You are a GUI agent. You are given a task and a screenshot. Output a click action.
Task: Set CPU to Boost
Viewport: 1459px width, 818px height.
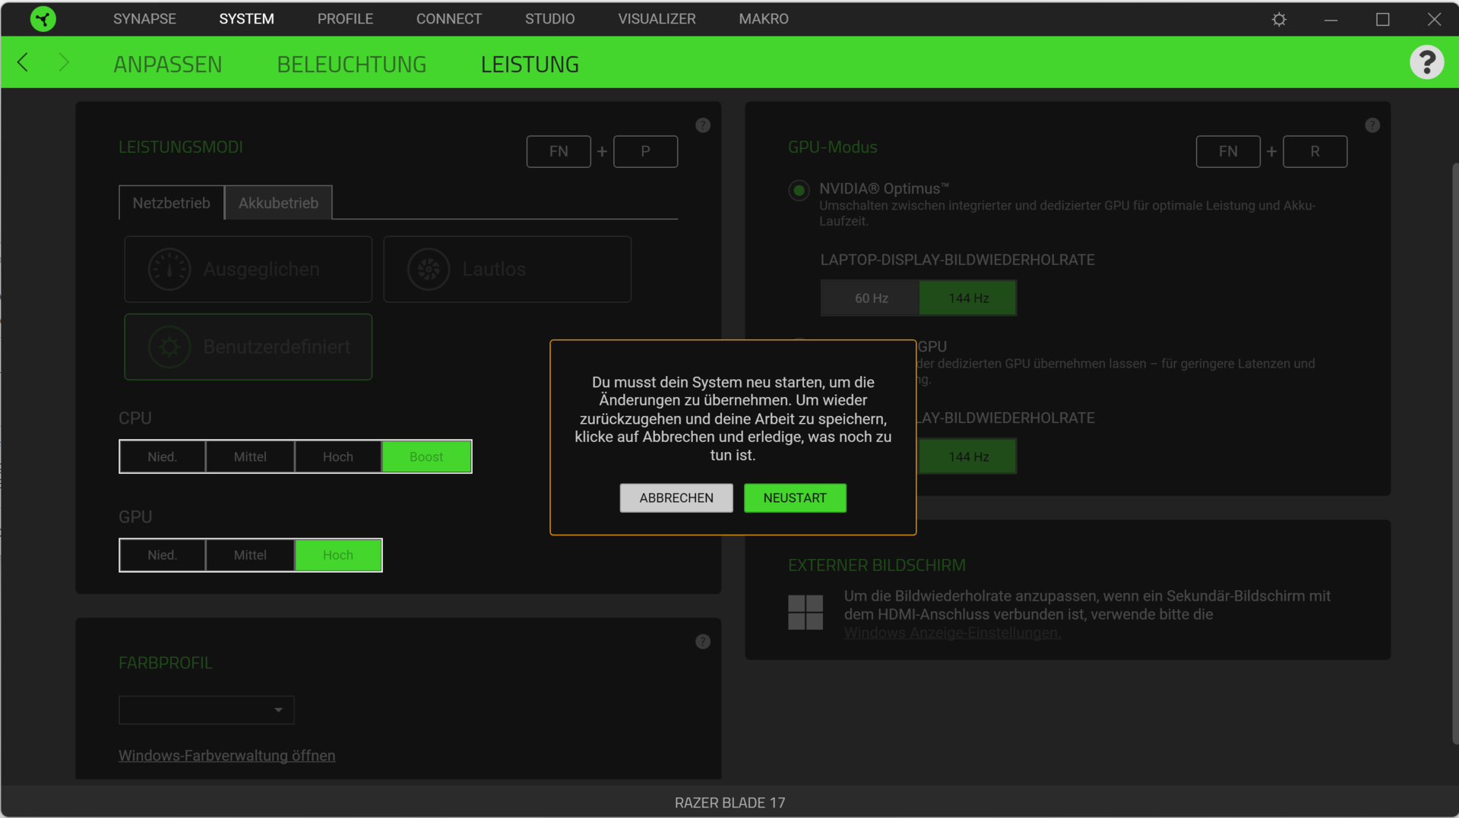426,456
